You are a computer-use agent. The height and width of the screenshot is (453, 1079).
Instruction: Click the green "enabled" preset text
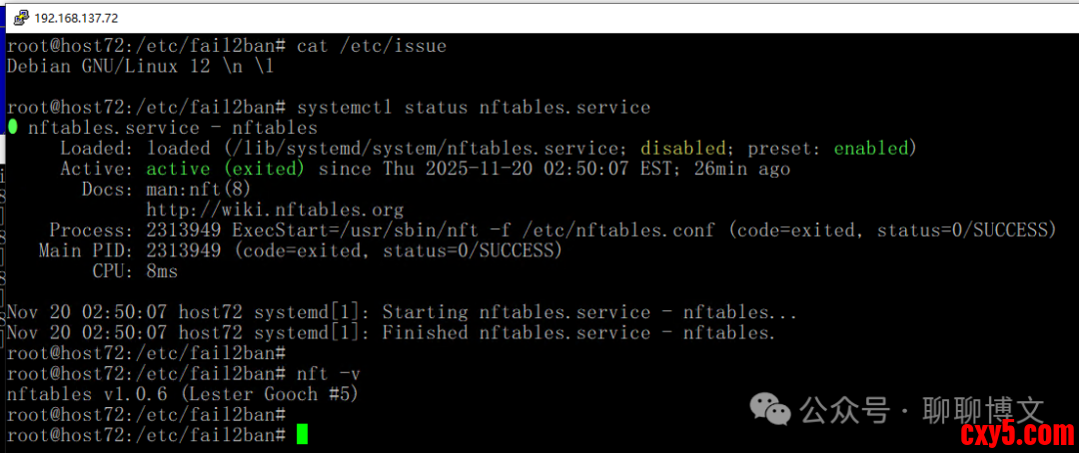coord(870,149)
